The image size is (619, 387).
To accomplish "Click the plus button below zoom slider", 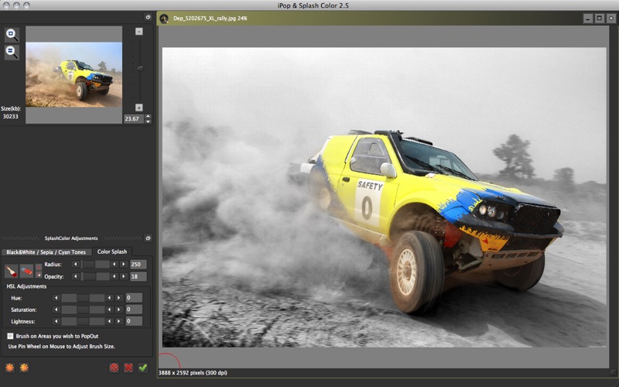I will 139,108.
